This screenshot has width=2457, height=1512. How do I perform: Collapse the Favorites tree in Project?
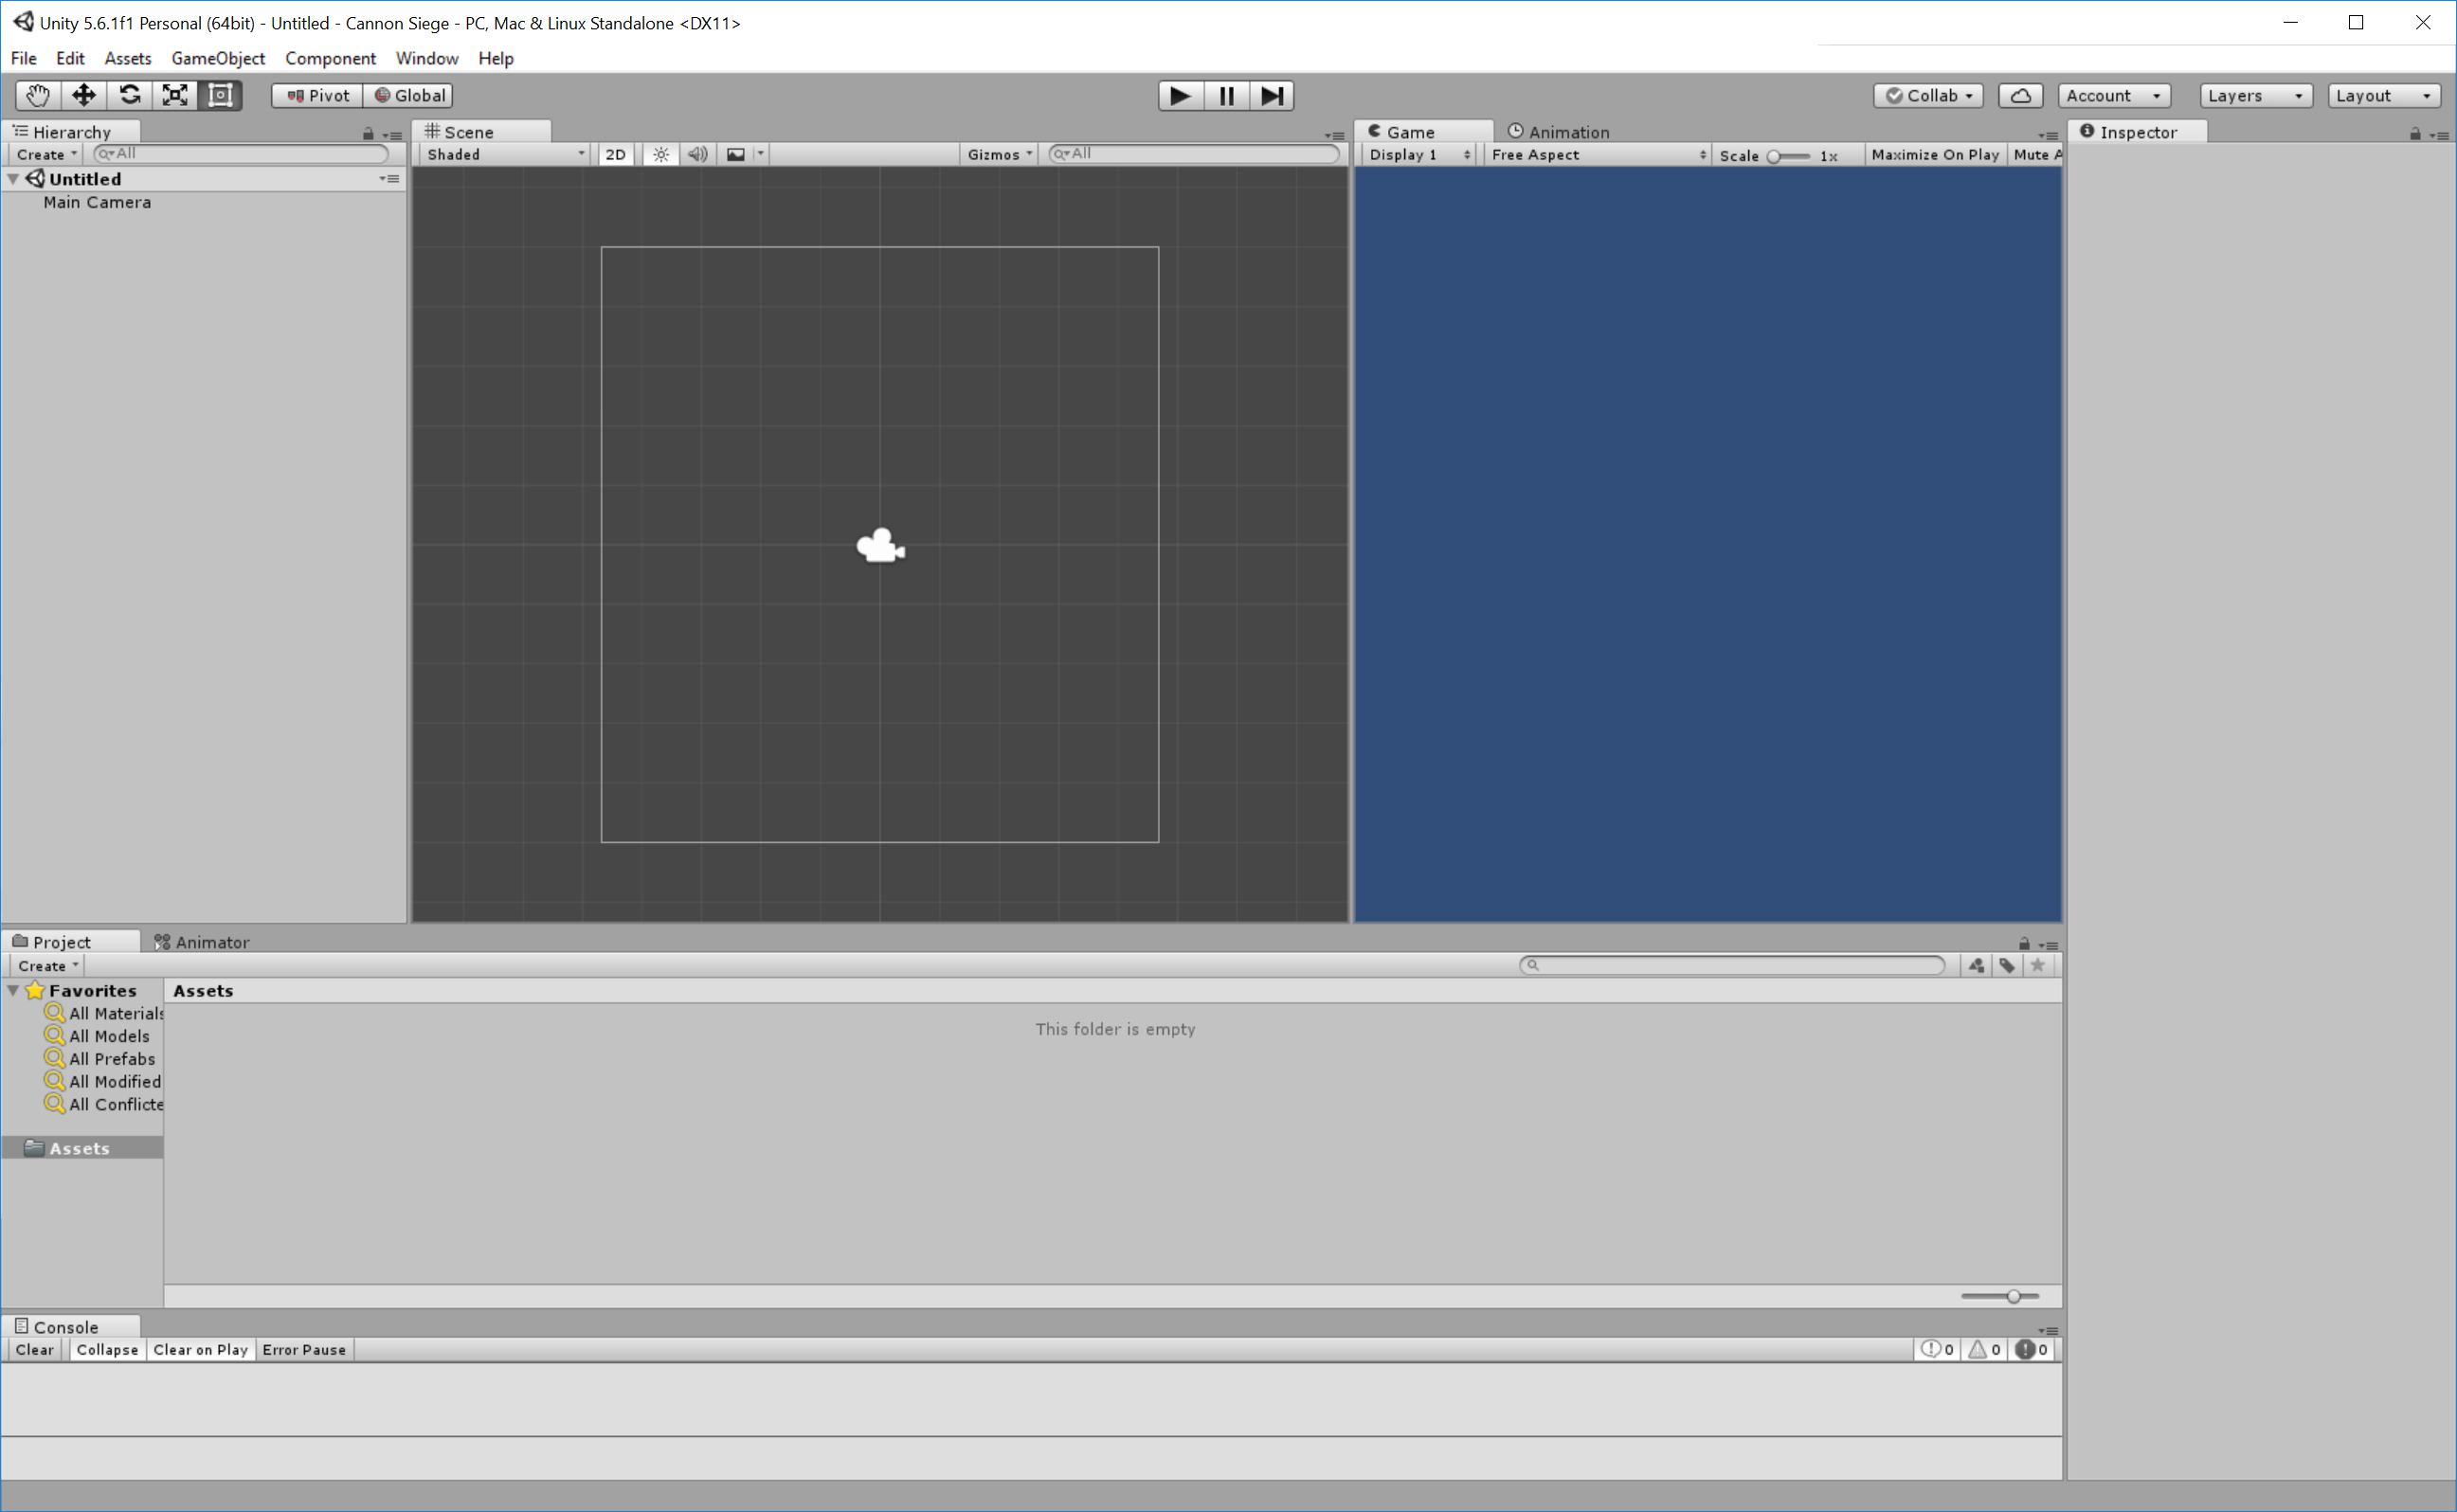[x=13, y=990]
